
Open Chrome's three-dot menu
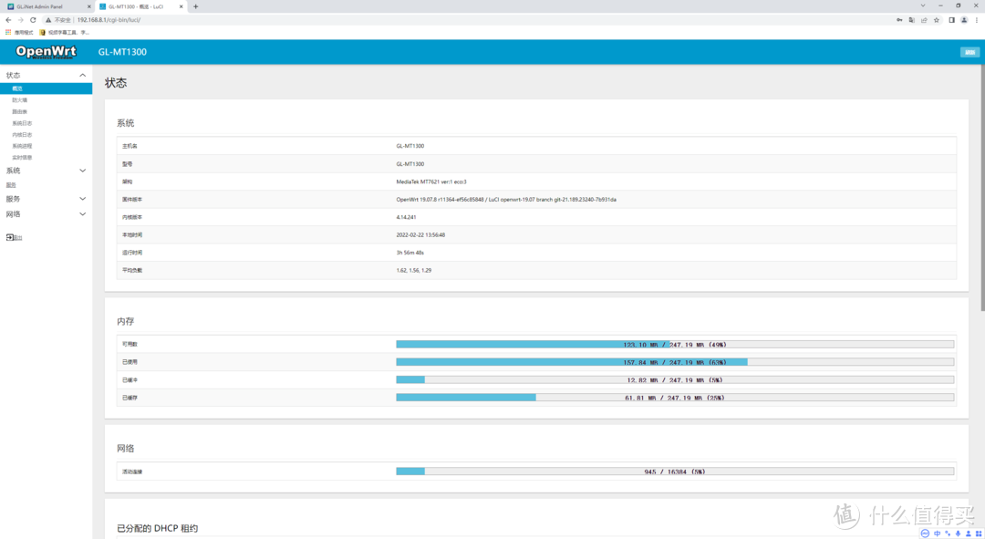click(x=976, y=19)
